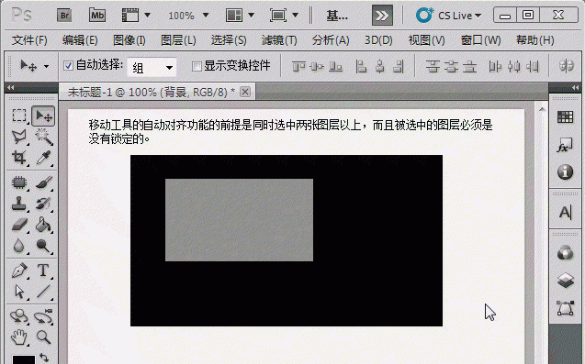Viewport: 585px width, 364px height.
Task: Select the 3D Camera Orbit tool
Action: (43, 316)
